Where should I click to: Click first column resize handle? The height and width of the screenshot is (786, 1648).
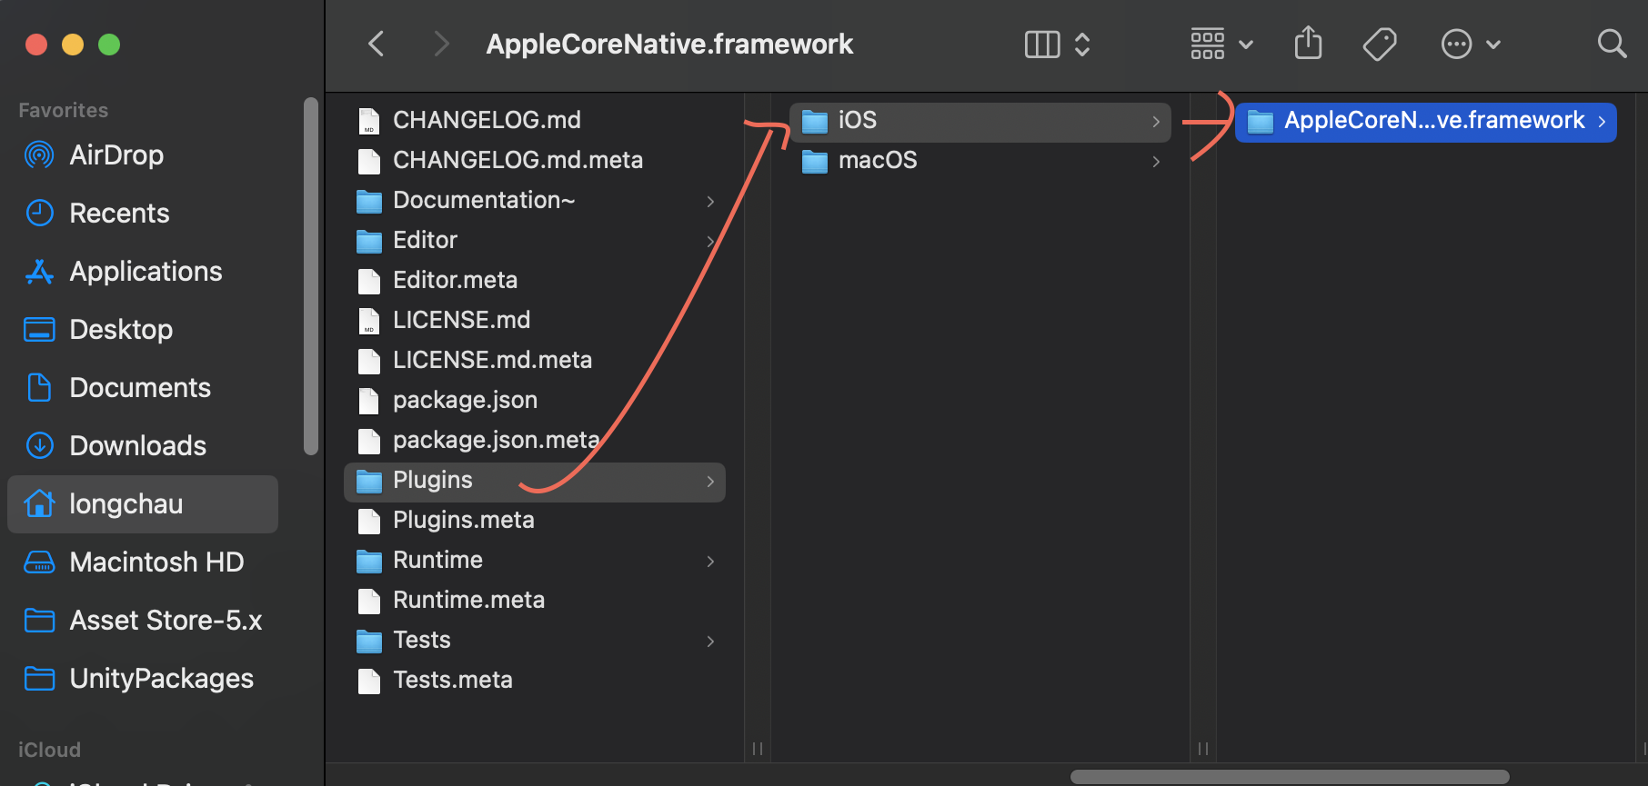(x=758, y=749)
